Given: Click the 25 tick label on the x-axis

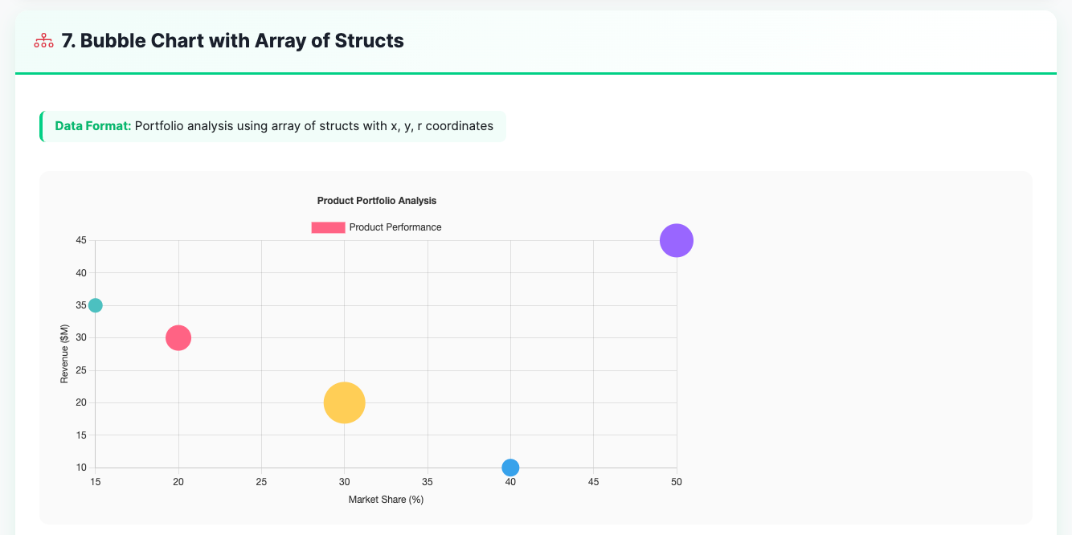Looking at the screenshot, I should point(261,482).
